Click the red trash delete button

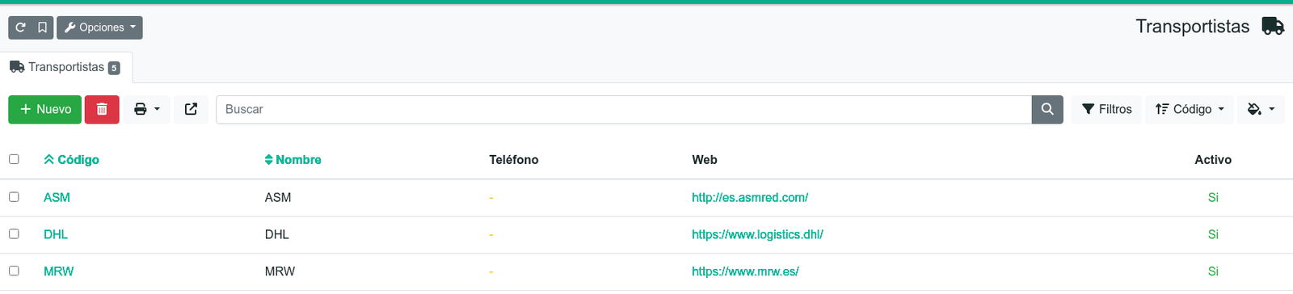(102, 109)
